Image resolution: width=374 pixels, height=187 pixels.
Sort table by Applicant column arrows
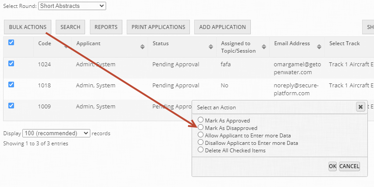click(142, 47)
